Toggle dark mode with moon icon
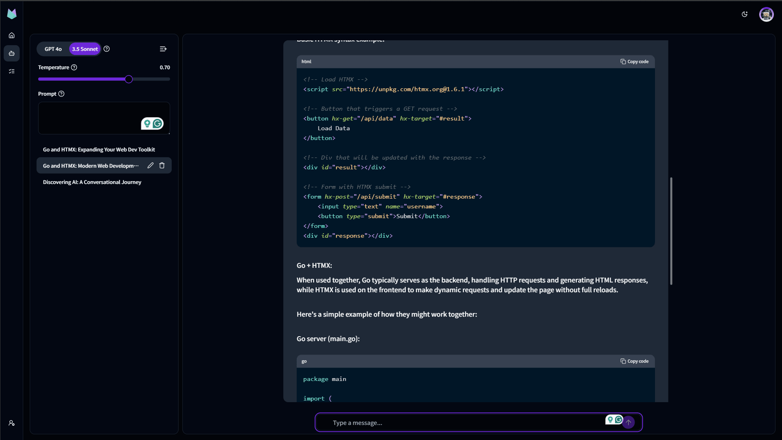Screen dimensions: 782x440 point(745,14)
